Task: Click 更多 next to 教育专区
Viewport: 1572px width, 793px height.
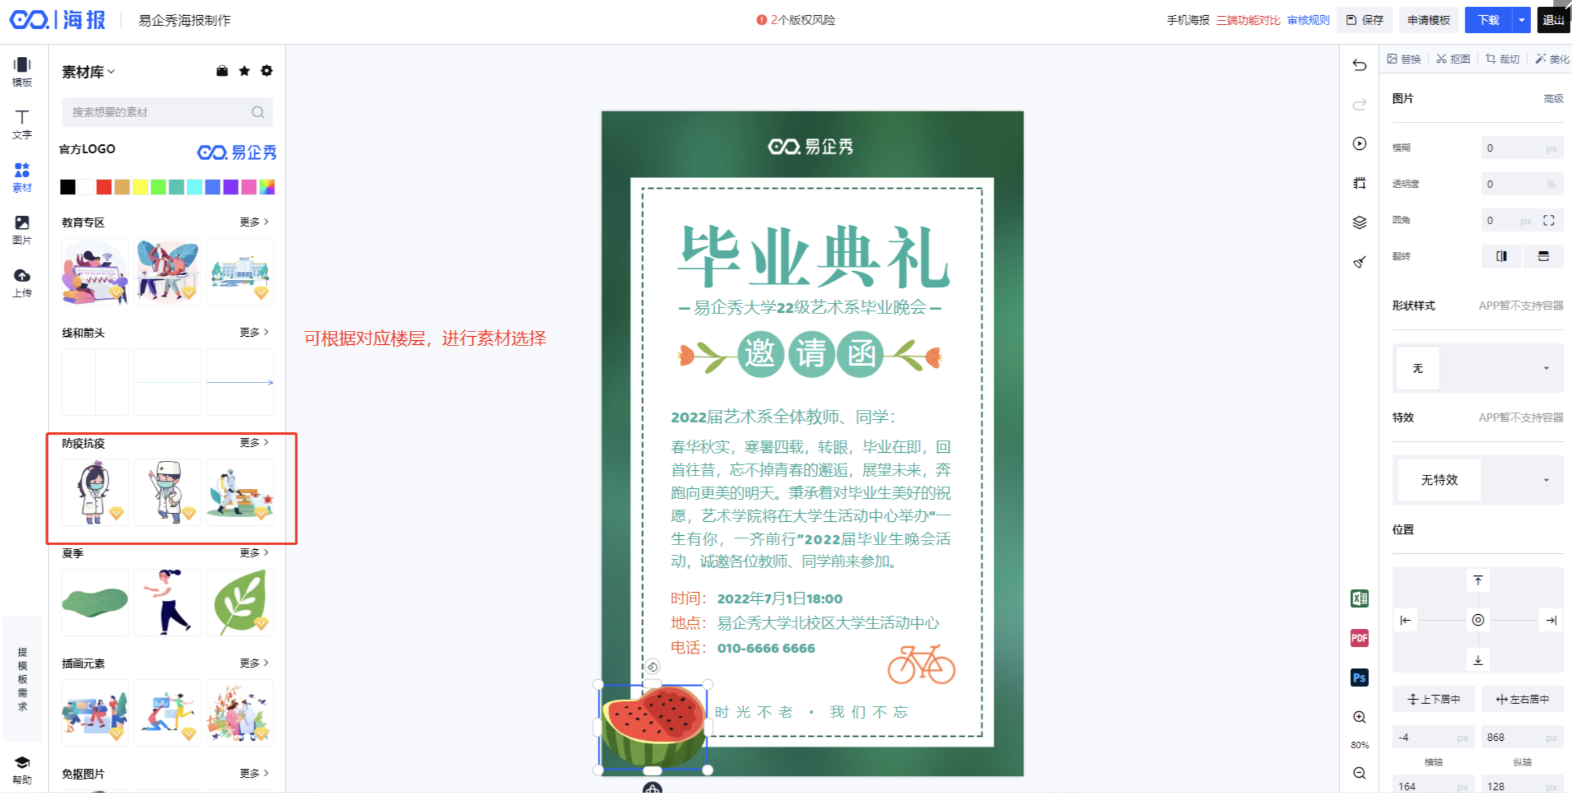Action: point(254,222)
